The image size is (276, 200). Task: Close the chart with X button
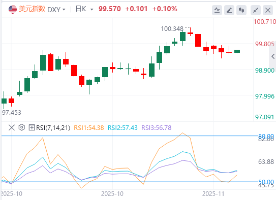(x=268, y=10)
